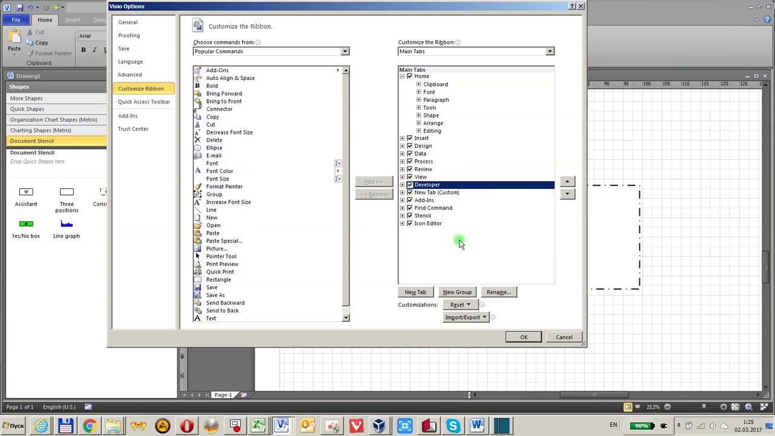Select the Connector command icon
775x436 pixels.
pyautogui.click(x=197, y=109)
